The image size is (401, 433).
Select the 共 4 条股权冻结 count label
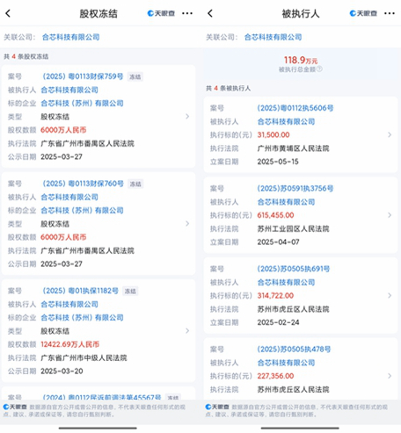[26, 56]
